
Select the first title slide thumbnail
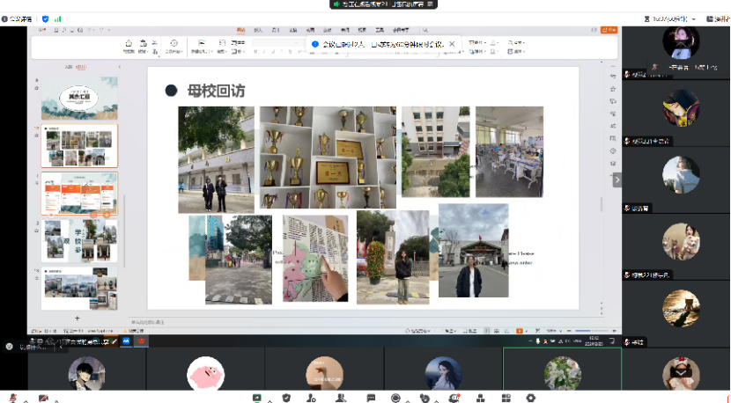[79, 99]
